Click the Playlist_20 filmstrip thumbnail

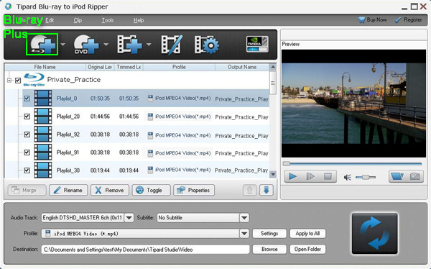[x=43, y=117]
